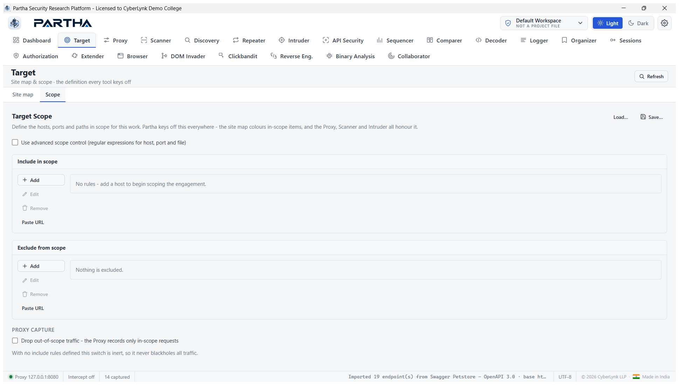
Task: Select the Scope tab
Action: coord(53,95)
